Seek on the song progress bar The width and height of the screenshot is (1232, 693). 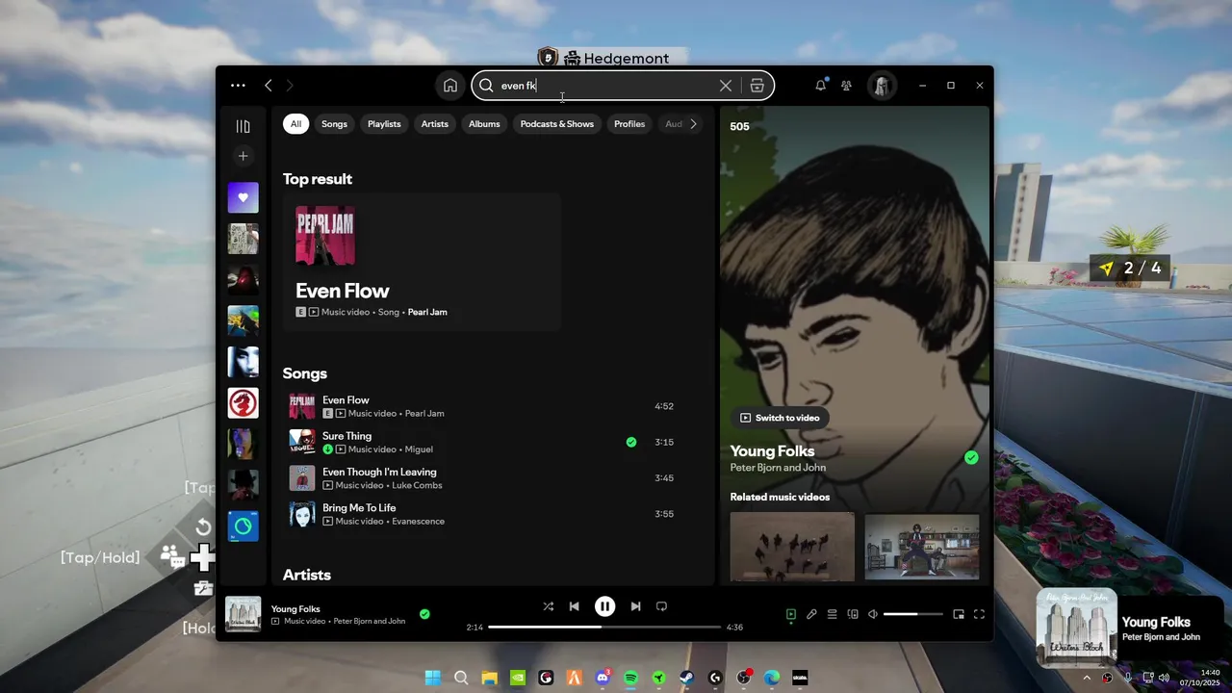coord(604,627)
